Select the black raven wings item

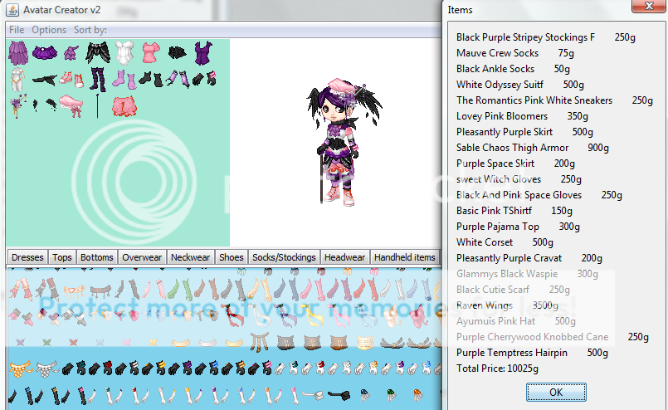[95, 53]
